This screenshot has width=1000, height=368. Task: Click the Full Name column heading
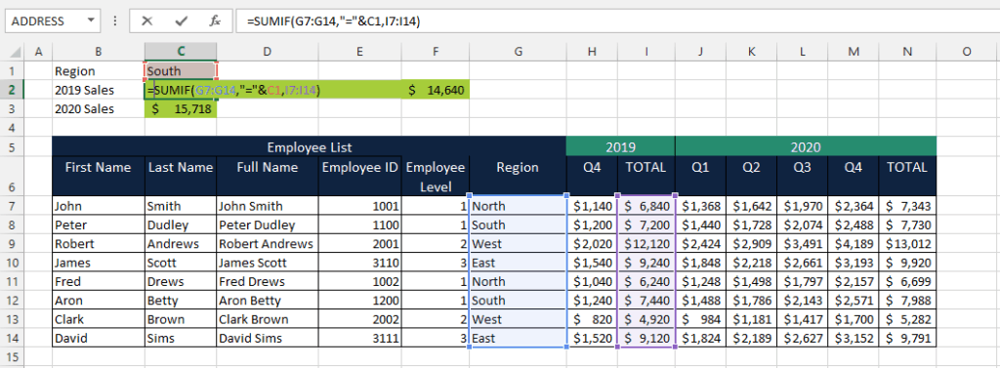coord(268,176)
